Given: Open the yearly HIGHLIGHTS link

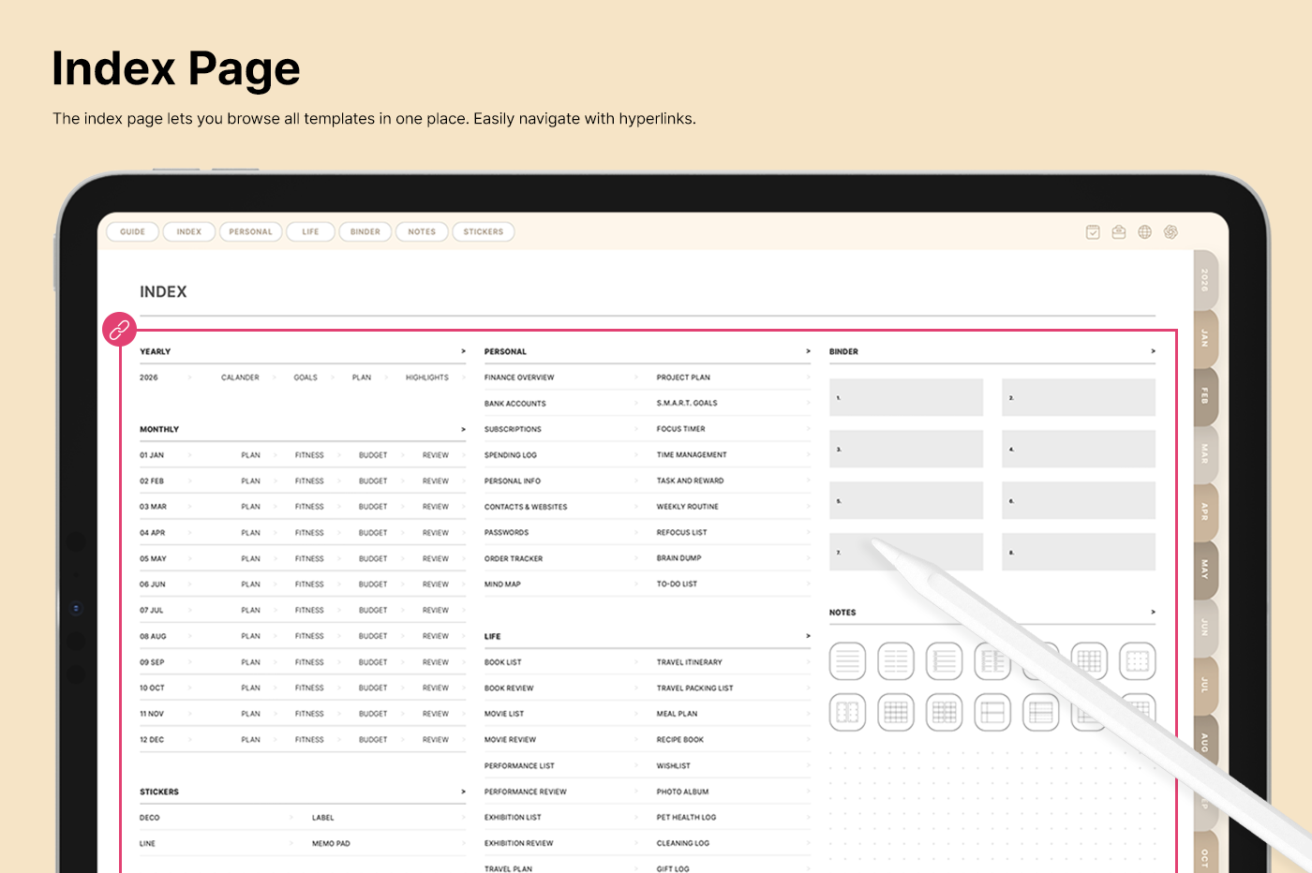Looking at the screenshot, I should coord(427,377).
